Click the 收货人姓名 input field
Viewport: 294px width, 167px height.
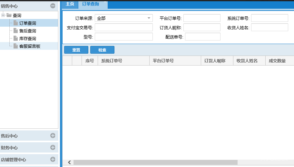[269, 28]
